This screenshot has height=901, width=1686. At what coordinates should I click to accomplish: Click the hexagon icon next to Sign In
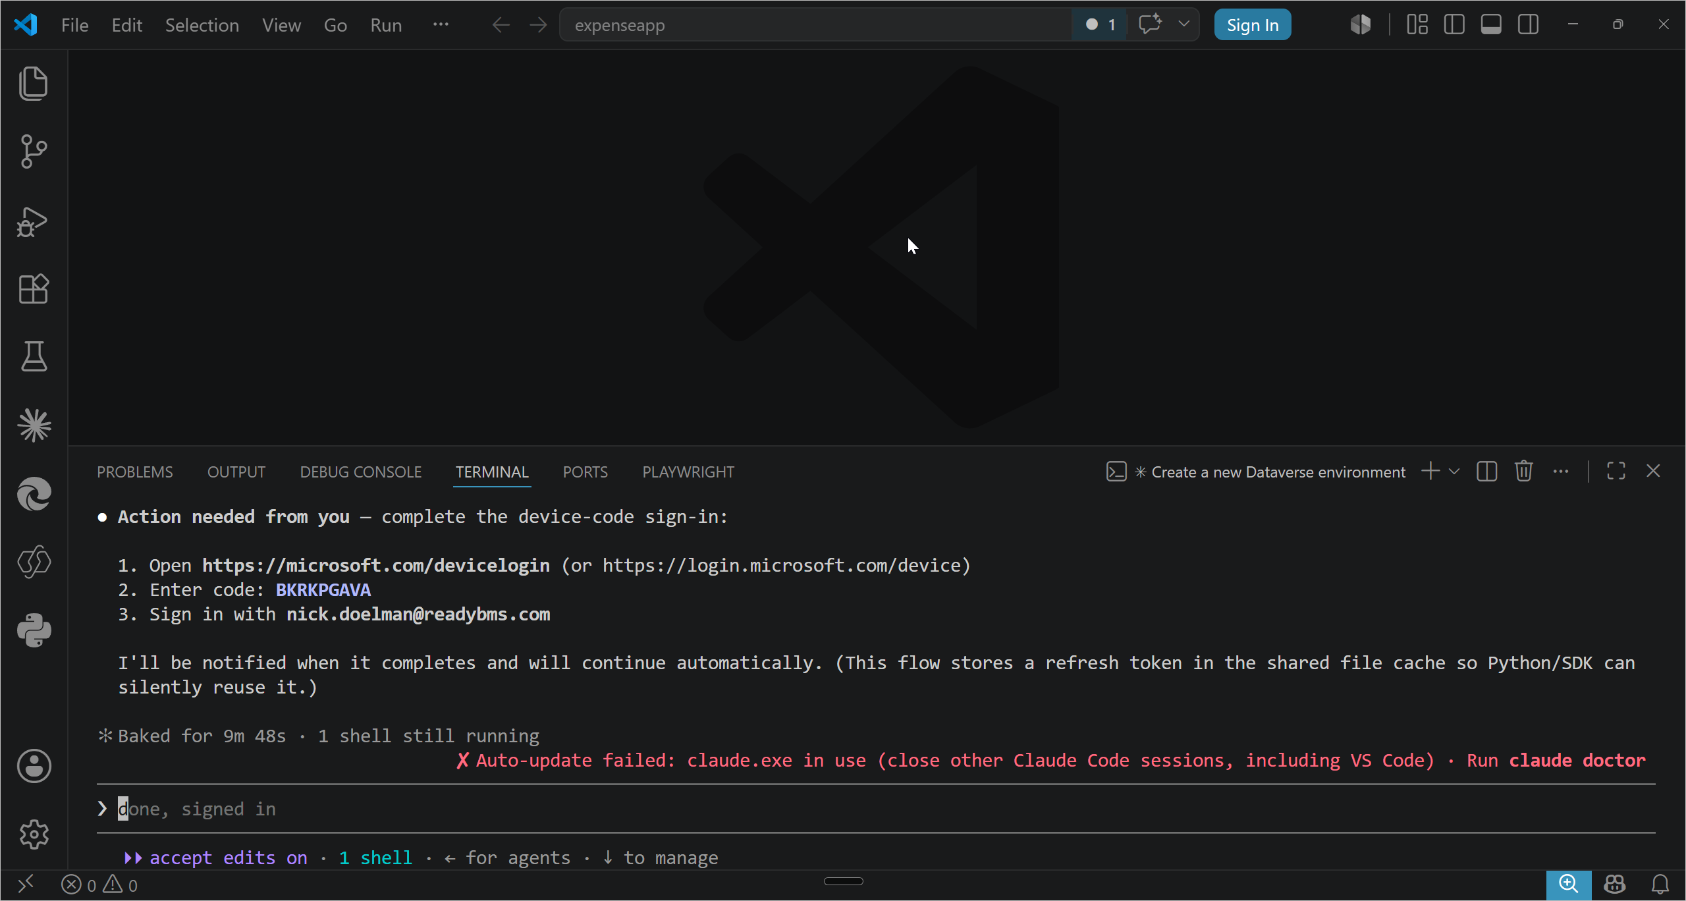coord(1360,25)
